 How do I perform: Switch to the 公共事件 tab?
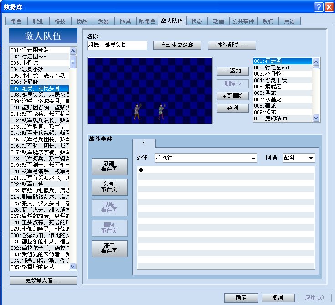243,21
